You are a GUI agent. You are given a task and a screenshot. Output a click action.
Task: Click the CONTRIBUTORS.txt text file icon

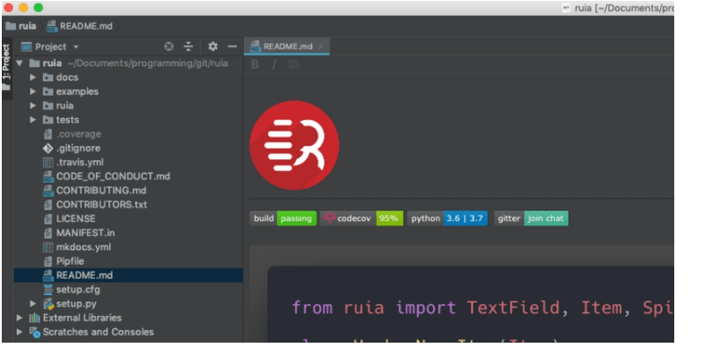pyautogui.click(x=48, y=205)
